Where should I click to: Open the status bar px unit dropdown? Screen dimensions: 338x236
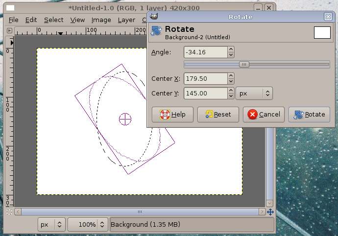[51, 224]
